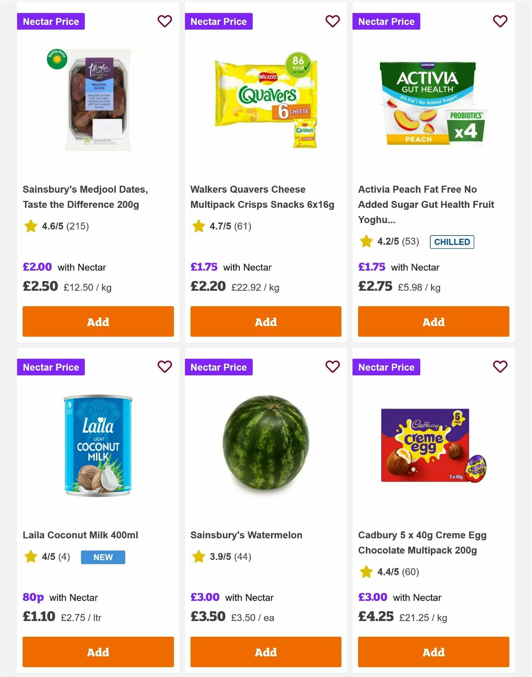Select the star icon beside Quavers rating
Viewport: 532px width, 677px height.
(198, 226)
